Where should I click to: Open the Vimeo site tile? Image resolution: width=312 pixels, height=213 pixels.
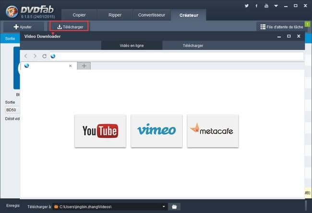[x=156, y=131]
